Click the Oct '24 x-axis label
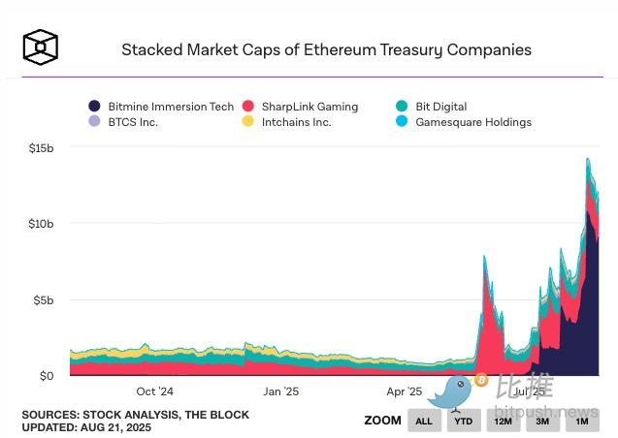 tap(155, 391)
